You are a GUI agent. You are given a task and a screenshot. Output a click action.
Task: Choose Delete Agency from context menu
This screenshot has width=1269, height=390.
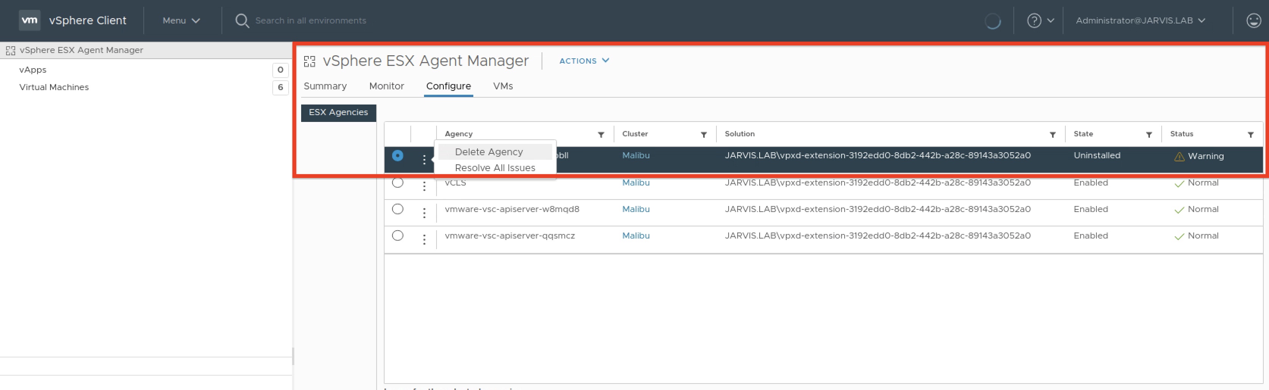tap(495, 152)
